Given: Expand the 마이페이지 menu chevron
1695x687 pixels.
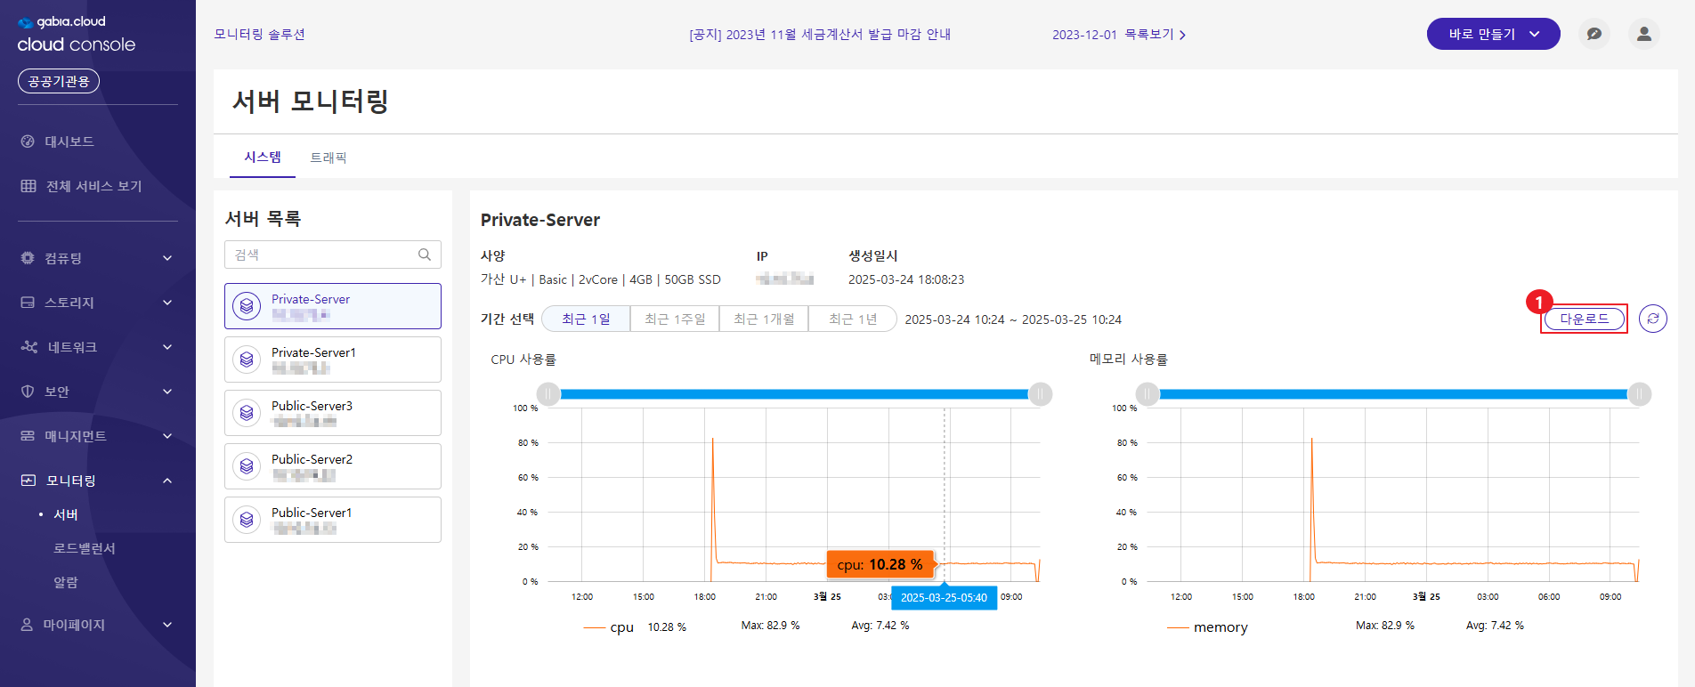Looking at the screenshot, I should [167, 625].
